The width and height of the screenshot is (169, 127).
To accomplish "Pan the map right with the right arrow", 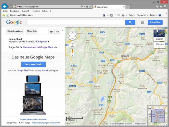I will (x=75, y=36).
